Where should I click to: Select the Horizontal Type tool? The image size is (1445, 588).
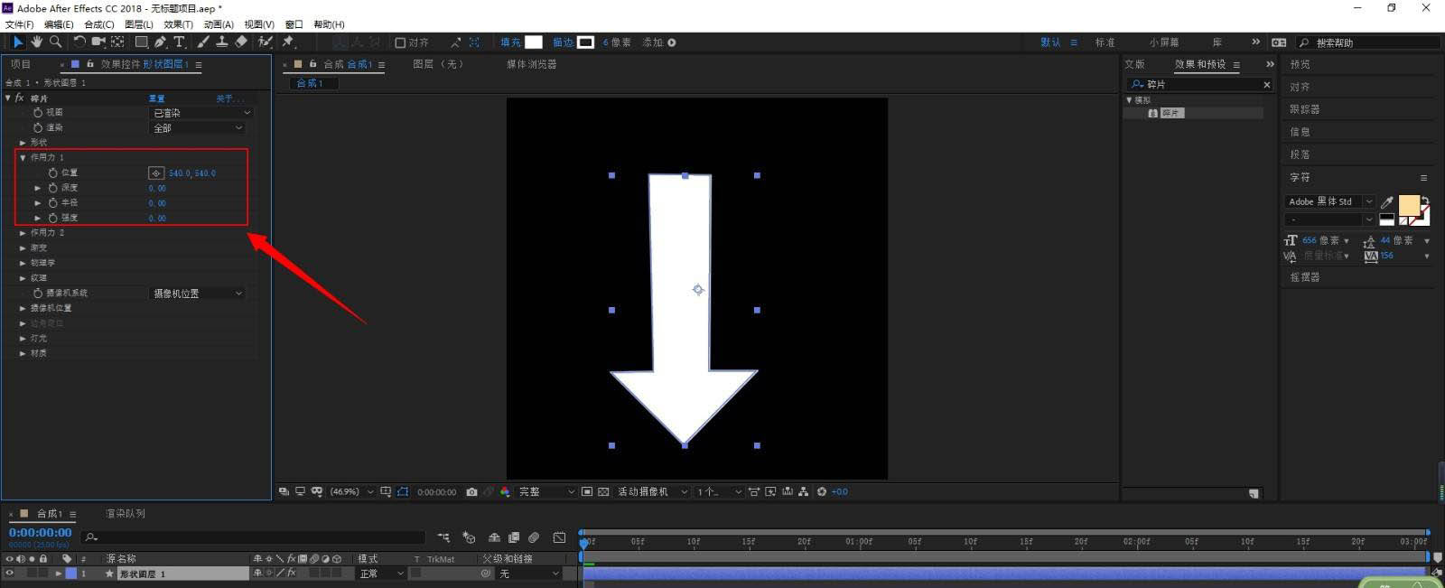[179, 42]
